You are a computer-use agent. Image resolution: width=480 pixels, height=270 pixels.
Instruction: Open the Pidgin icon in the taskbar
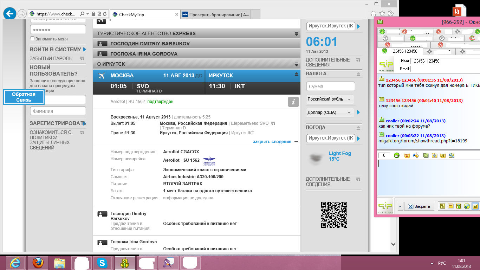[168, 263]
